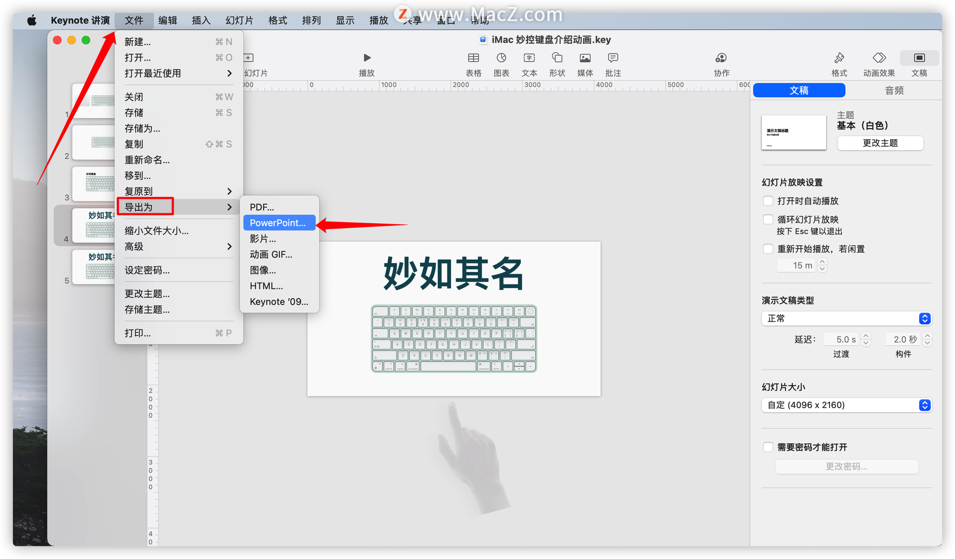Open the Media toolbar icon

(585, 58)
